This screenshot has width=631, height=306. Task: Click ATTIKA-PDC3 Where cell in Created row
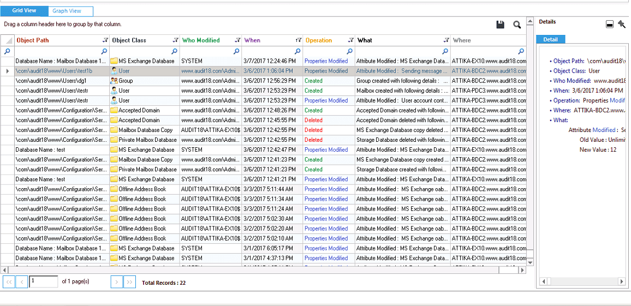coord(489,91)
